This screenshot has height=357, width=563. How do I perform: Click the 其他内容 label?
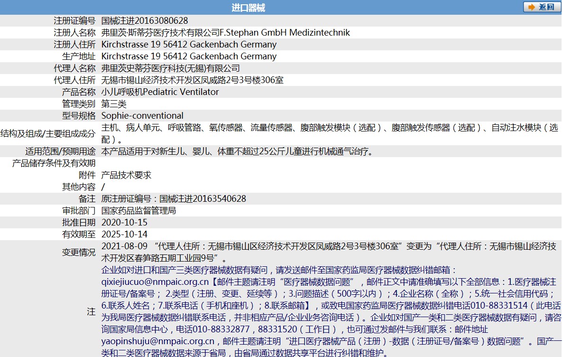pos(79,187)
